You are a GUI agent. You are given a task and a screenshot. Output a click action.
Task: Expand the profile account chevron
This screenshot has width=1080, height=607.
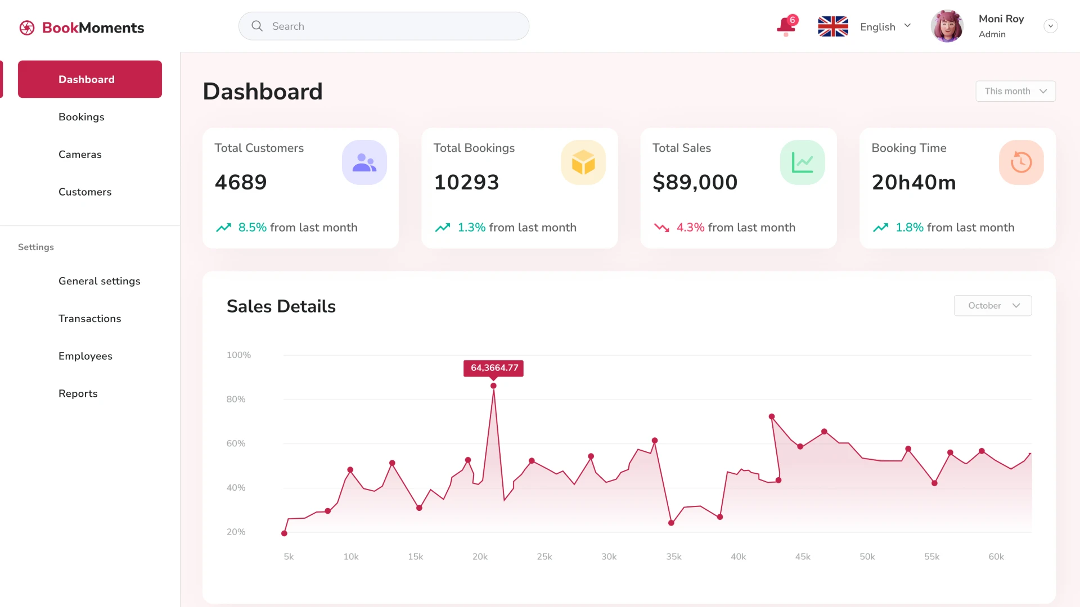(1051, 26)
